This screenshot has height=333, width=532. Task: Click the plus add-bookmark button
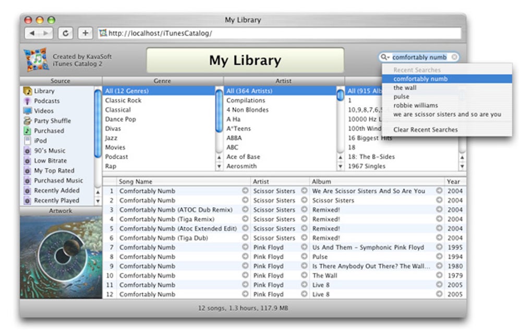[x=85, y=33]
